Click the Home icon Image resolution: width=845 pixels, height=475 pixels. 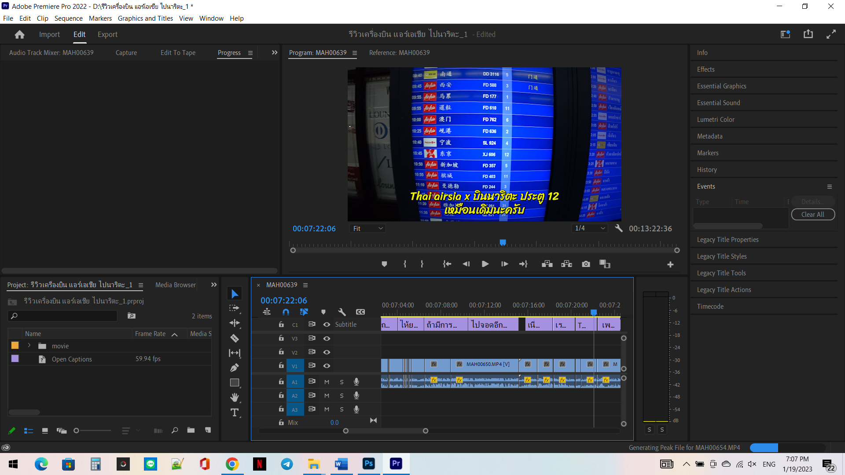(19, 34)
